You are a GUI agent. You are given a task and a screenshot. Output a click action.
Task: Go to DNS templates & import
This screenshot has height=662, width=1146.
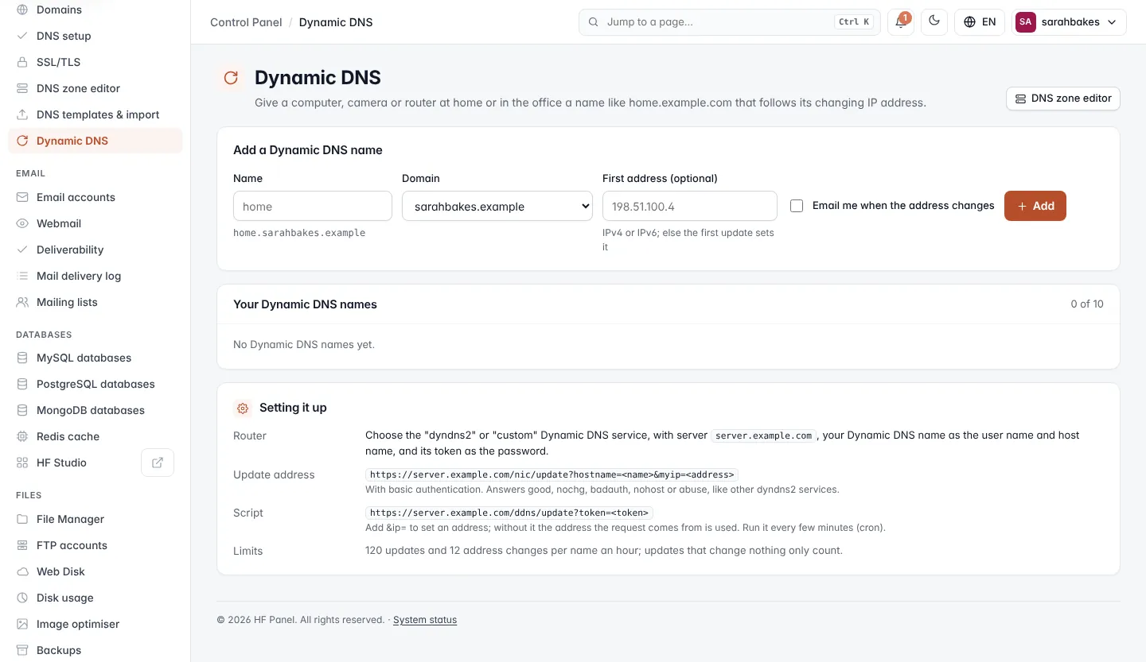[x=95, y=114]
